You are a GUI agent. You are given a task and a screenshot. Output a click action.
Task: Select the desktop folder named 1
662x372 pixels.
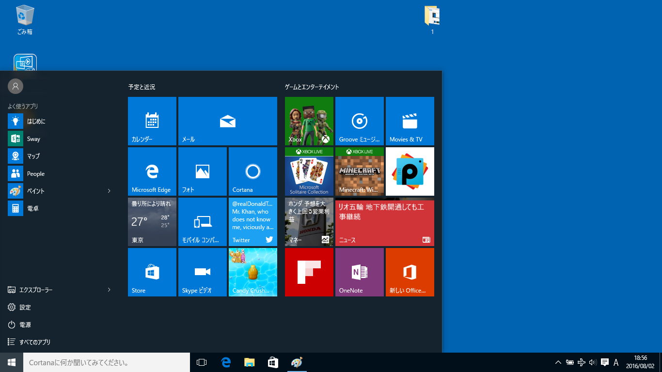tap(432, 20)
